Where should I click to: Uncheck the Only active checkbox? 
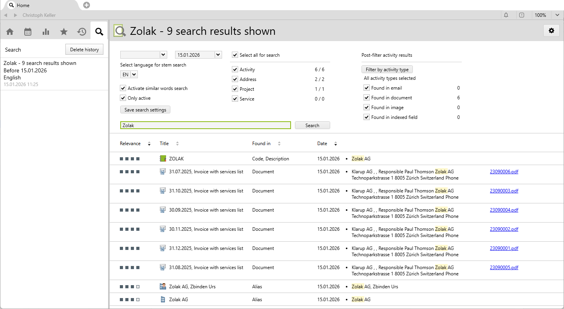pos(123,98)
